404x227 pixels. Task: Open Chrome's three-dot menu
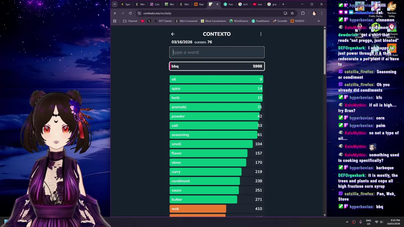click(322, 13)
